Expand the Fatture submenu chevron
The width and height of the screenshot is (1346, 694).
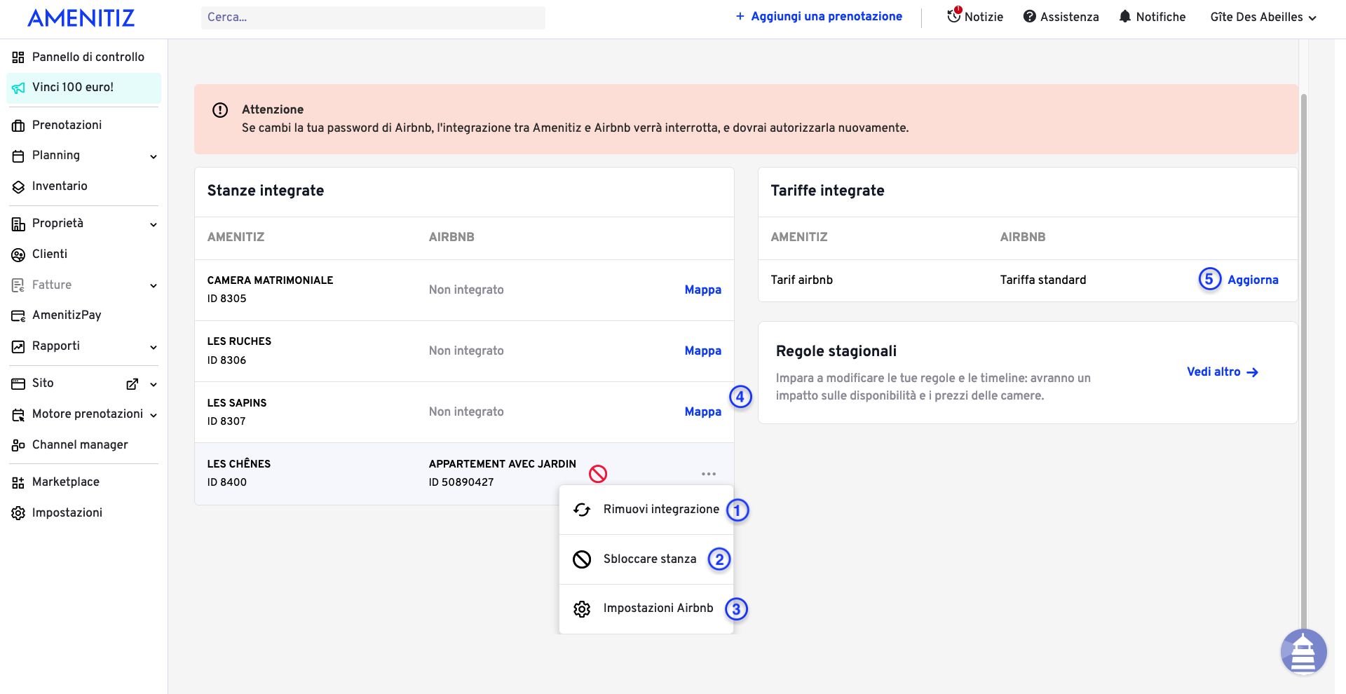point(154,285)
